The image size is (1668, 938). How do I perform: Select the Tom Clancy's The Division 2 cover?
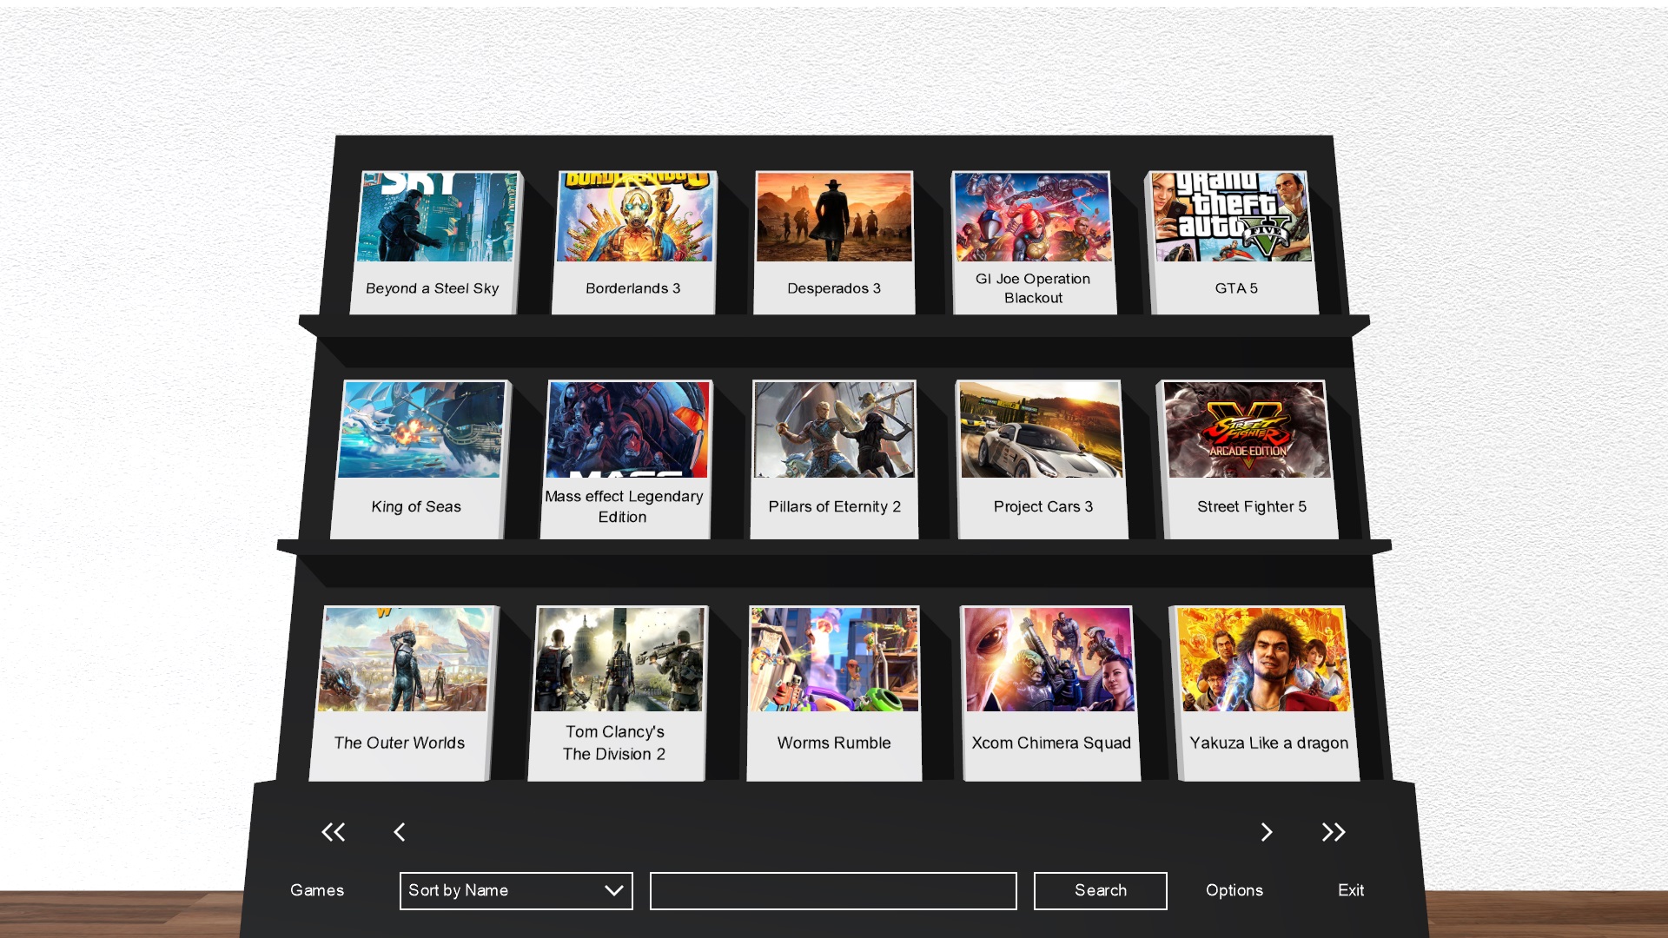click(x=619, y=659)
